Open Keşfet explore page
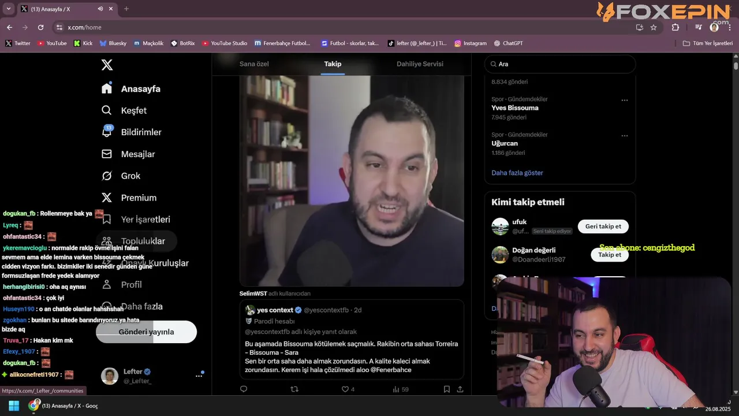The height and width of the screenshot is (416, 739). tap(124, 110)
